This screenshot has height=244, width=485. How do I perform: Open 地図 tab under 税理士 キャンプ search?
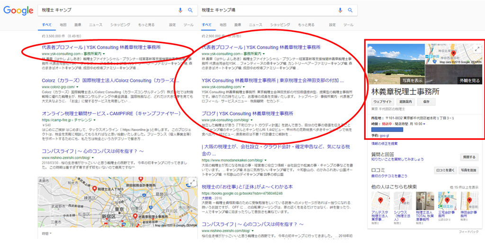63,25
